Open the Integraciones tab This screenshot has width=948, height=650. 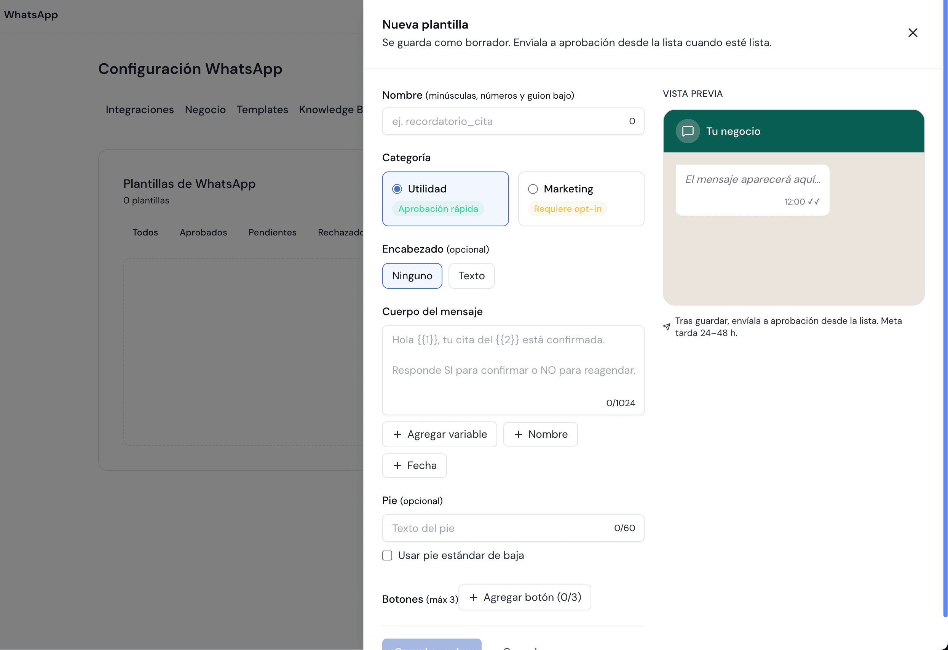(139, 109)
